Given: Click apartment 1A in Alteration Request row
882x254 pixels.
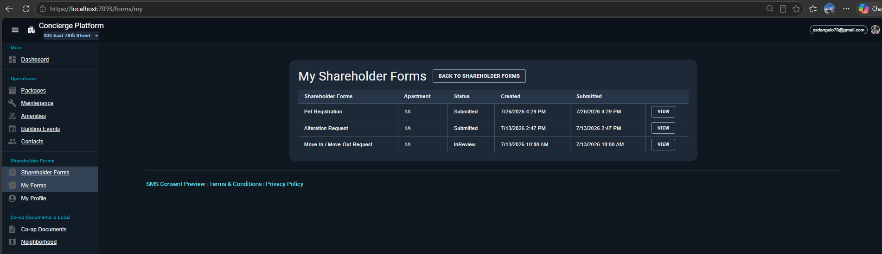Looking at the screenshot, I should (x=423, y=128).
